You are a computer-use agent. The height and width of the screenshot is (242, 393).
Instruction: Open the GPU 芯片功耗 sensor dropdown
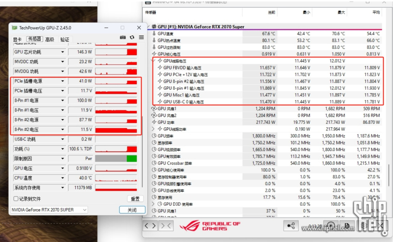pos(63,52)
